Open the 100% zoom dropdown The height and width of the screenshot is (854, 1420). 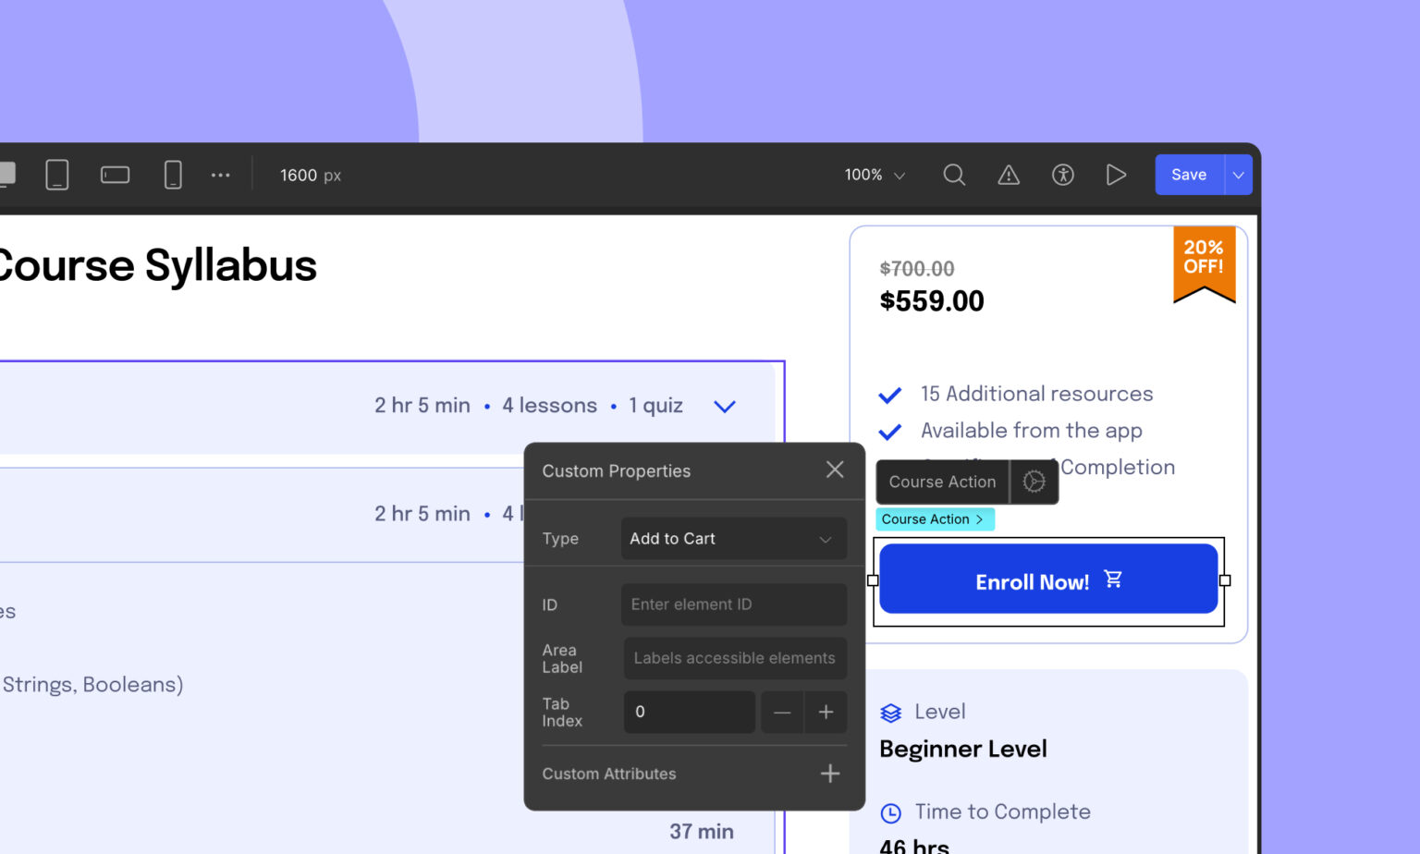click(875, 175)
